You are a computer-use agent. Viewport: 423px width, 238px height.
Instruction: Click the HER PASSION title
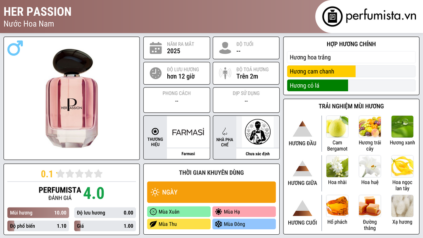(38, 12)
